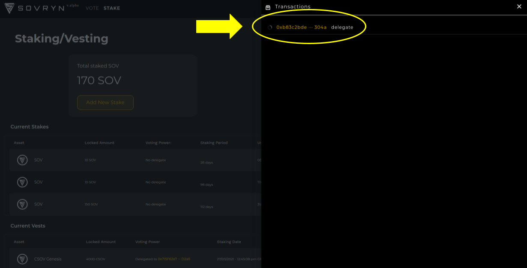Click the Staking/Vesting page heading
The width and height of the screenshot is (527, 268).
[x=62, y=39]
